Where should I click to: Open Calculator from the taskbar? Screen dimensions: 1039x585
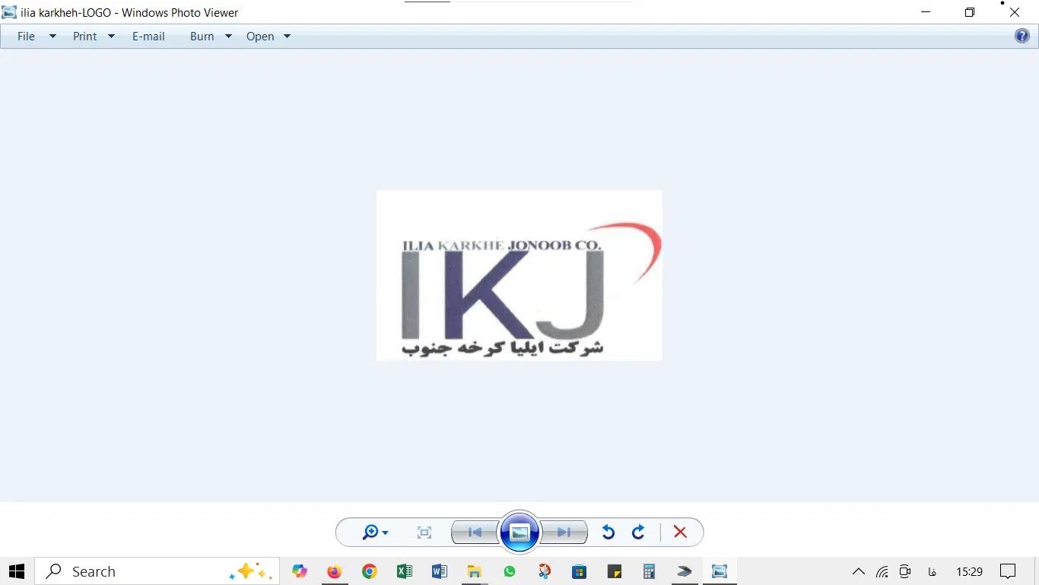[x=650, y=571]
